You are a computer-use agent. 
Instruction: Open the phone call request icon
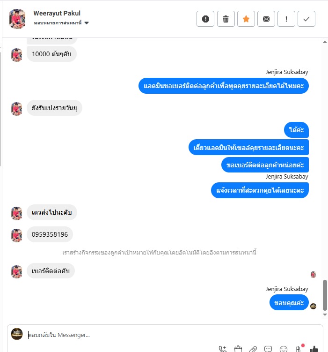[x=223, y=349]
